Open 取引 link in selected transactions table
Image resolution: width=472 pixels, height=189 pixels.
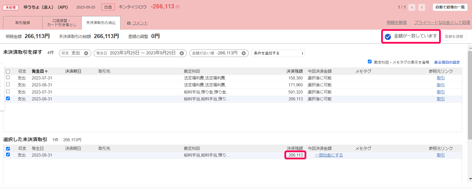pyautogui.click(x=441, y=155)
